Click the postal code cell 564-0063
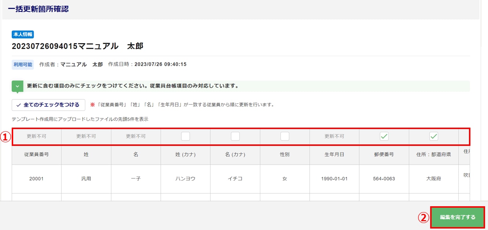488x230 pixels. 384,179
